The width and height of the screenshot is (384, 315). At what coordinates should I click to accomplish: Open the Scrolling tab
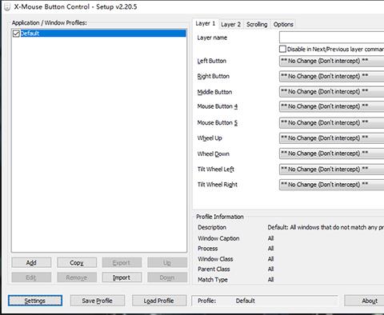coord(257,24)
